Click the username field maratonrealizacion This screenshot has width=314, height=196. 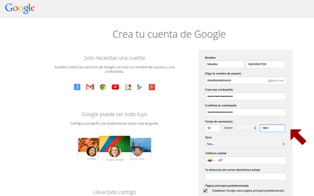(245, 80)
